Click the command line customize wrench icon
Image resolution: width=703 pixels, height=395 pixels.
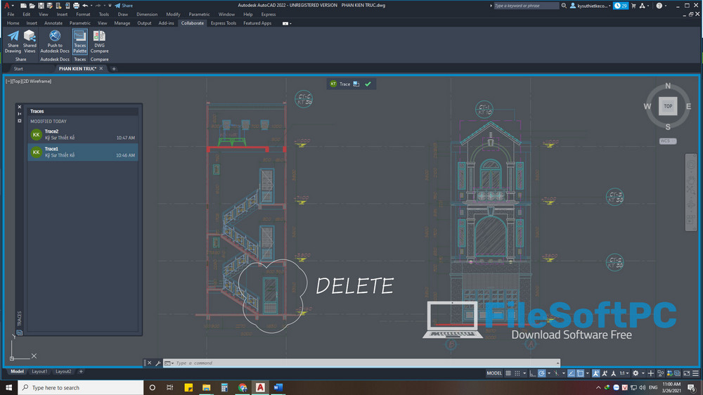click(x=158, y=363)
